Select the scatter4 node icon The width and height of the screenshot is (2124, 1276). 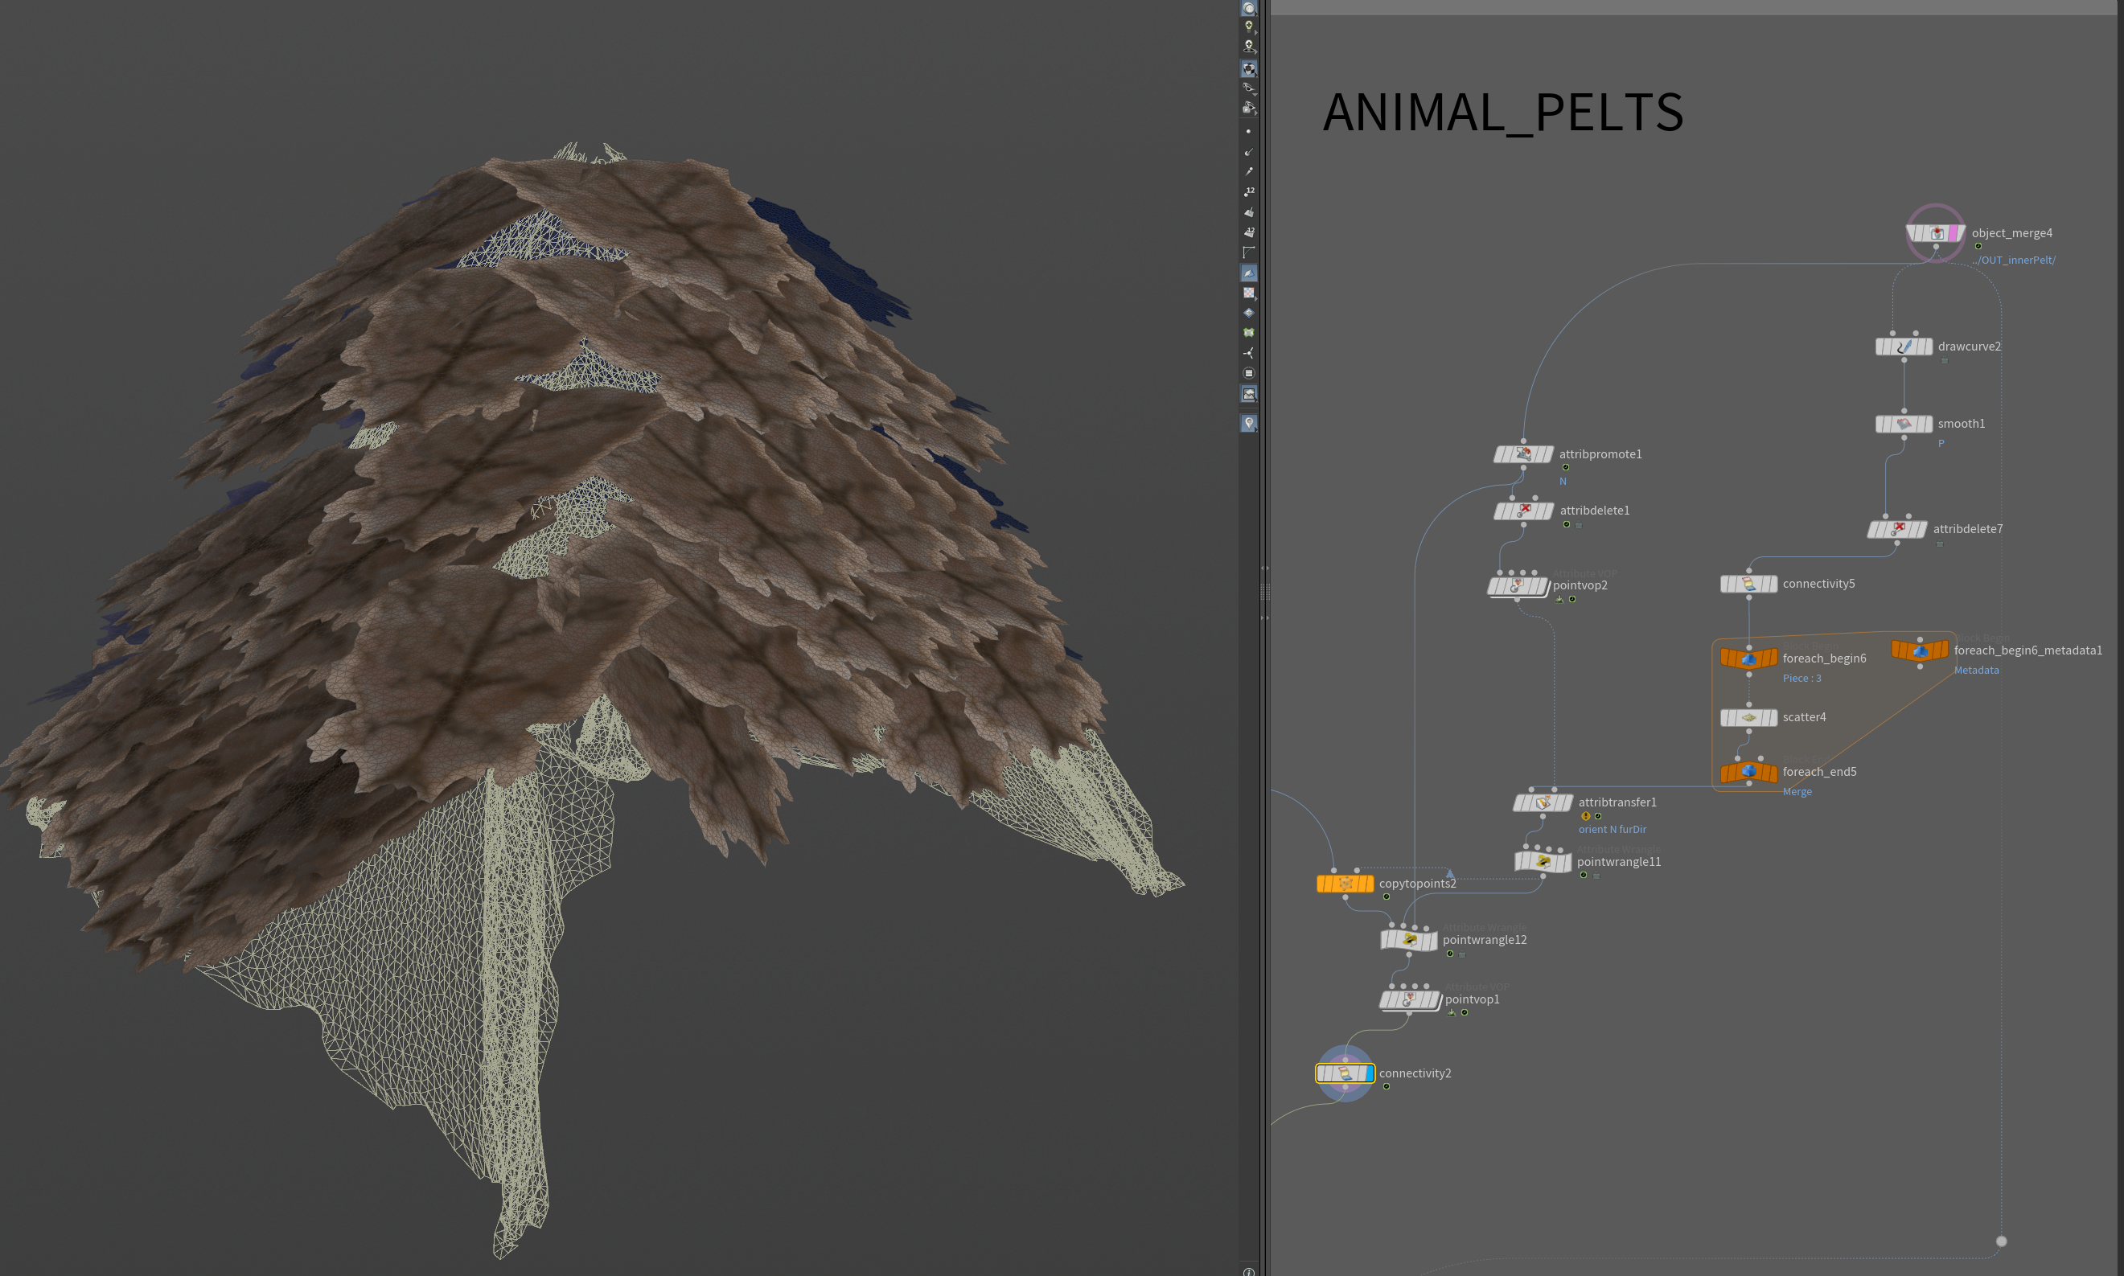pos(1748,717)
